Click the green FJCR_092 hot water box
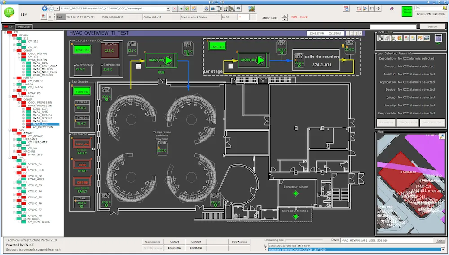 [82, 92]
